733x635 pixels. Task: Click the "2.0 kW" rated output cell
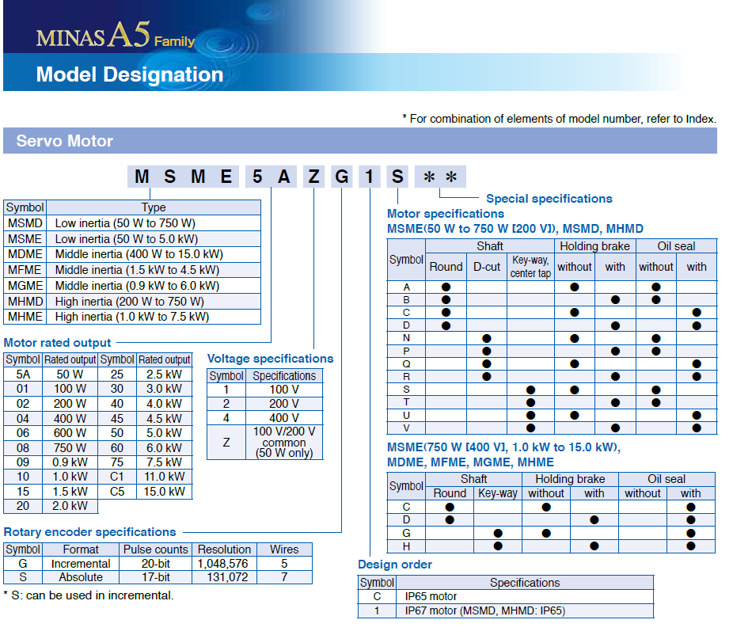(x=70, y=506)
